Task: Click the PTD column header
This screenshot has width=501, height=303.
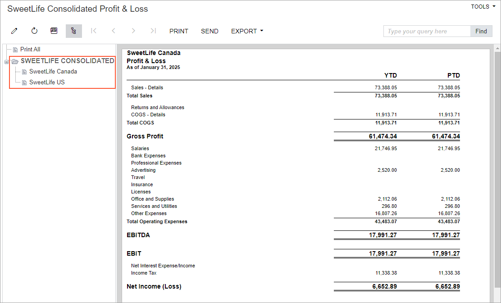Action: point(454,75)
